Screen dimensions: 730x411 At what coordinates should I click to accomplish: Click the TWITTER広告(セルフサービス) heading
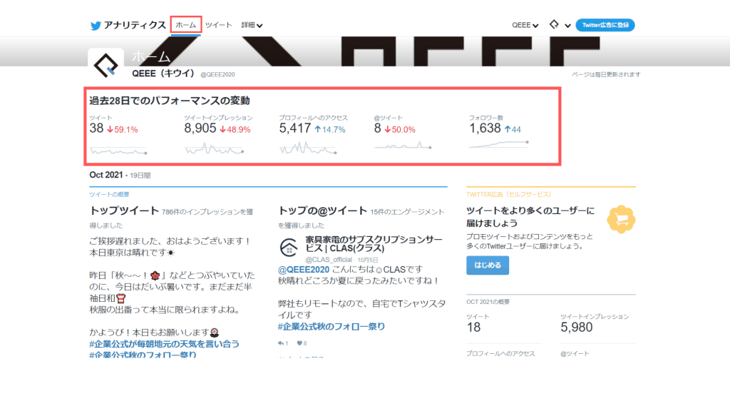[x=509, y=194]
